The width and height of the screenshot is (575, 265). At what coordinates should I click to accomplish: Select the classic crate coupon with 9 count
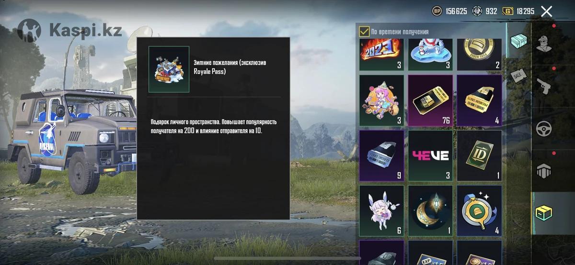[x=382, y=156]
